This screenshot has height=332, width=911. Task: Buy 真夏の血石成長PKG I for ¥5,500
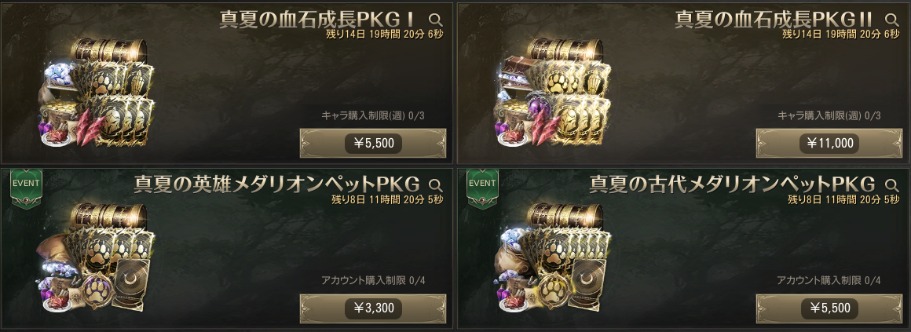(x=373, y=143)
